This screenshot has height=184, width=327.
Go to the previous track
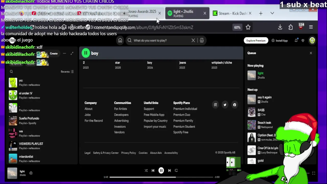tap(153, 170)
